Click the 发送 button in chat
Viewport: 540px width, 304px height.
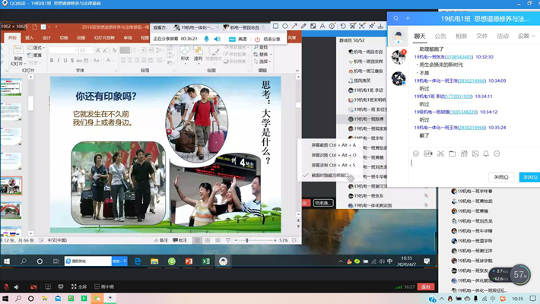pos(529,177)
